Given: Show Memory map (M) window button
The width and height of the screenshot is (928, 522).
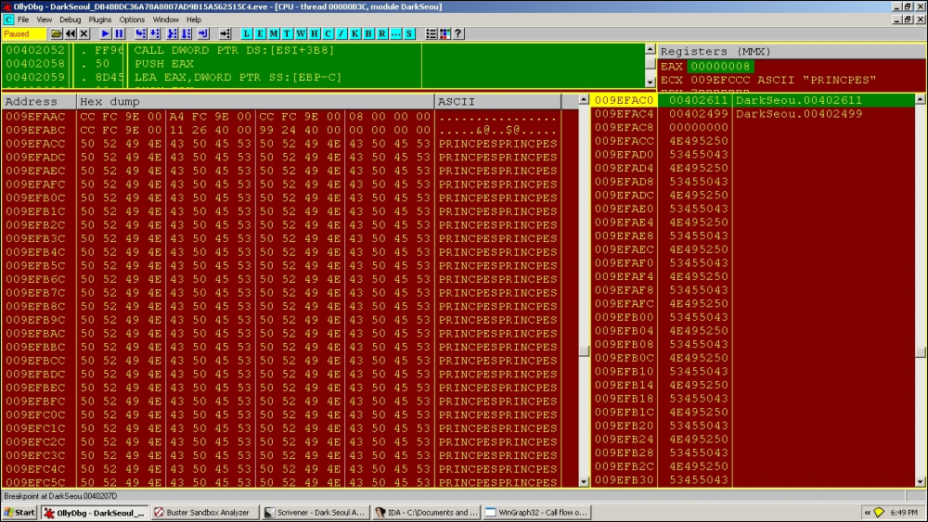Looking at the screenshot, I should pos(274,33).
